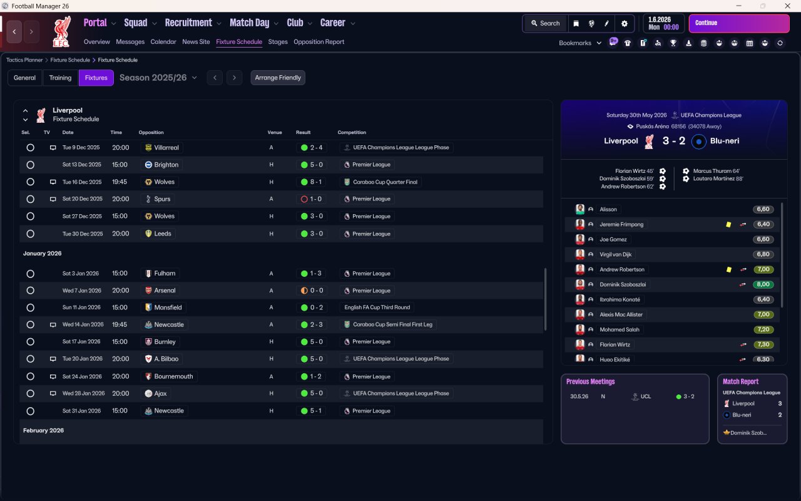Open the Season 2025/26 dropdown
The image size is (801, 501).
(158, 78)
